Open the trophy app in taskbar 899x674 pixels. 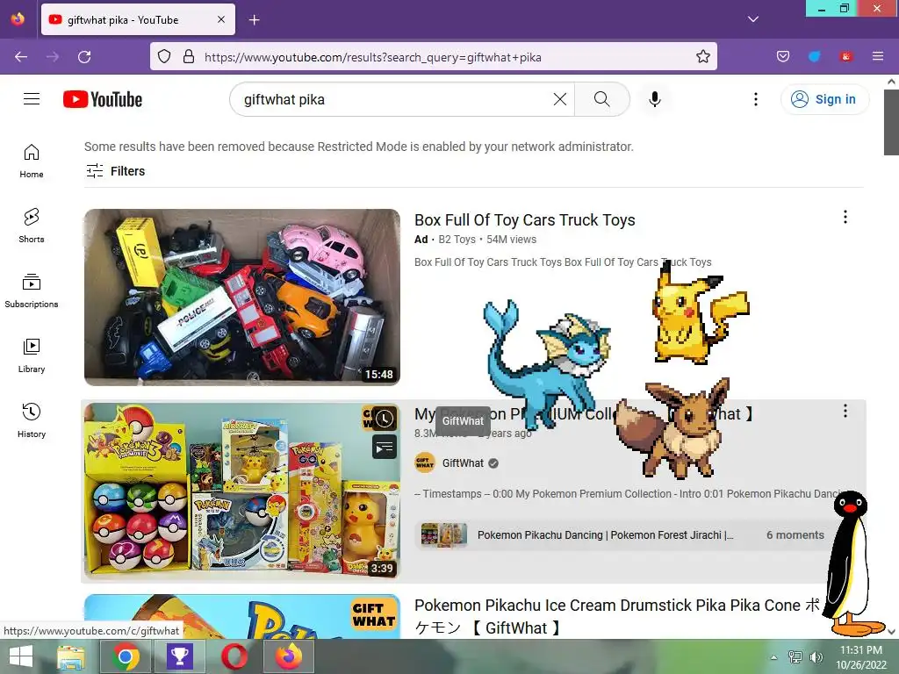click(x=179, y=656)
